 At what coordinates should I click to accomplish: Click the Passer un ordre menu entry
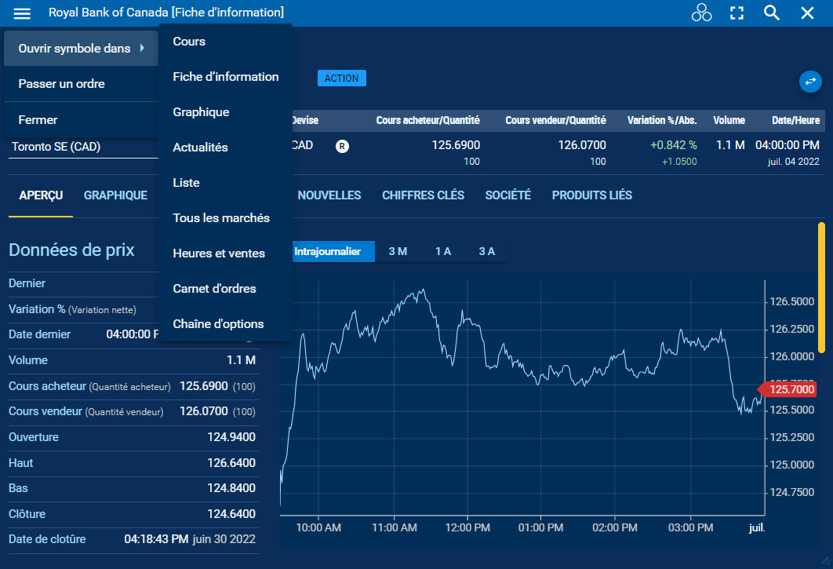coord(61,84)
